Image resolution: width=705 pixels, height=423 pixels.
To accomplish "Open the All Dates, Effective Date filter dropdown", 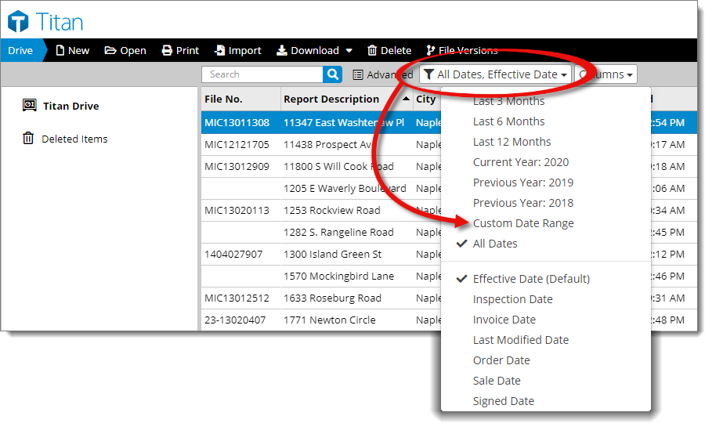I will (494, 74).
